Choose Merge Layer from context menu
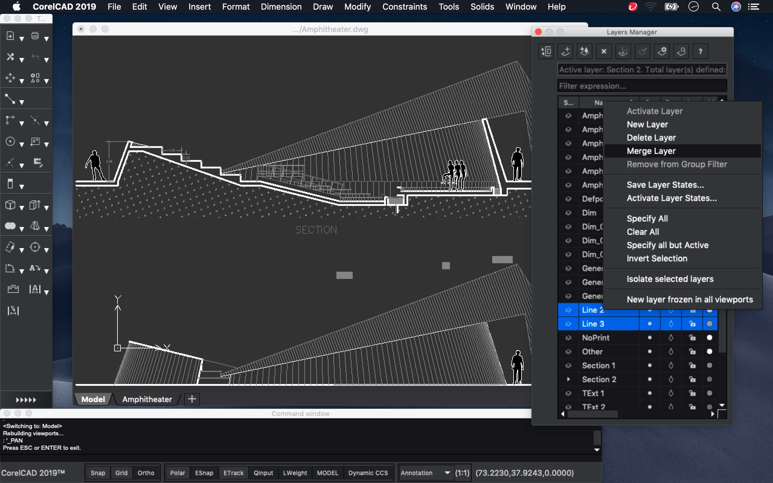The height and width of the screenshot is (483, 773). 651,151
